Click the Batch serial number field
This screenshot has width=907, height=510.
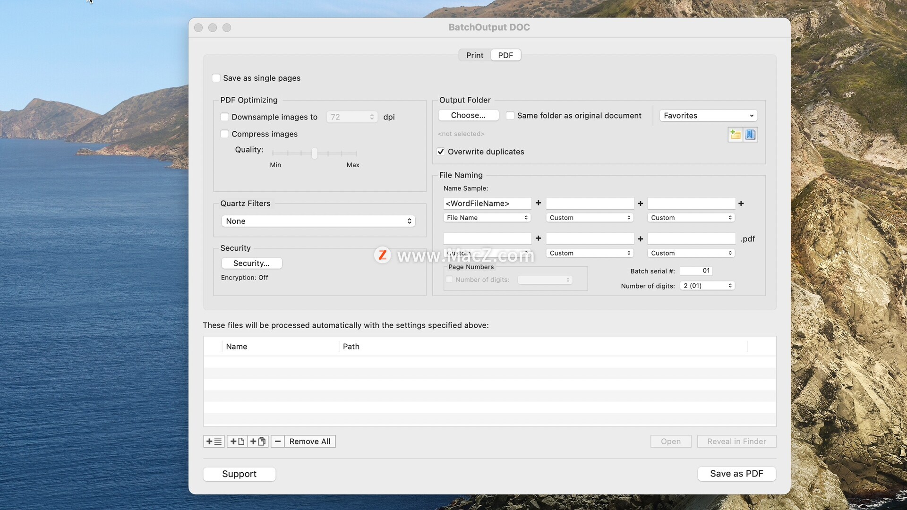tap(696, 271)
